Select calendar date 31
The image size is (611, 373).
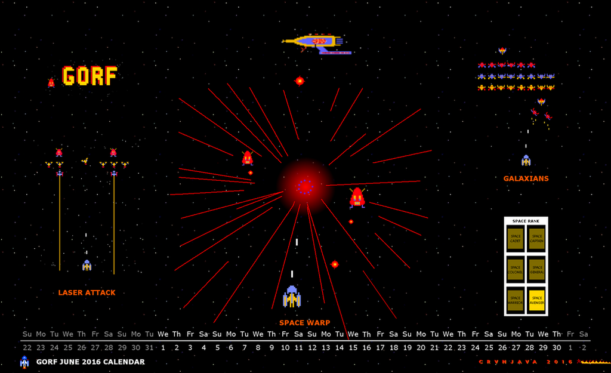coord(149,348)
